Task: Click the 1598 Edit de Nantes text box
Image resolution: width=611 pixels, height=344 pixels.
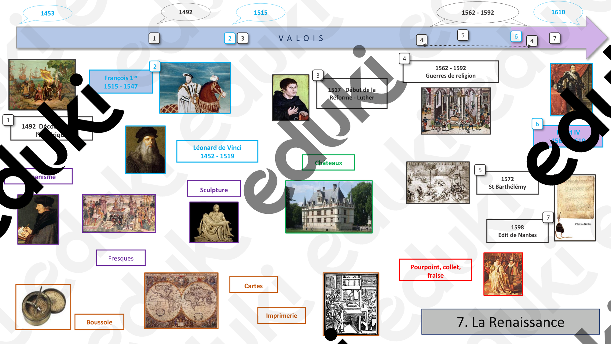Action: pos(518,231)
